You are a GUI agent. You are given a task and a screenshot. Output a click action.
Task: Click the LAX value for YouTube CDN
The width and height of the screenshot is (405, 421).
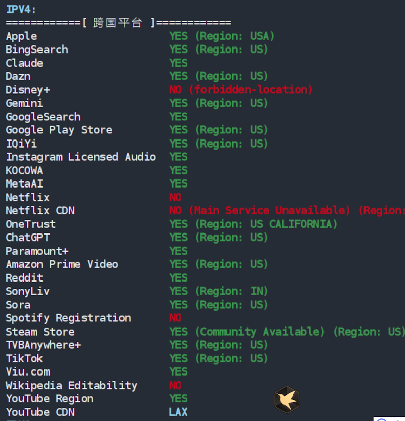(x=178, y=412)
